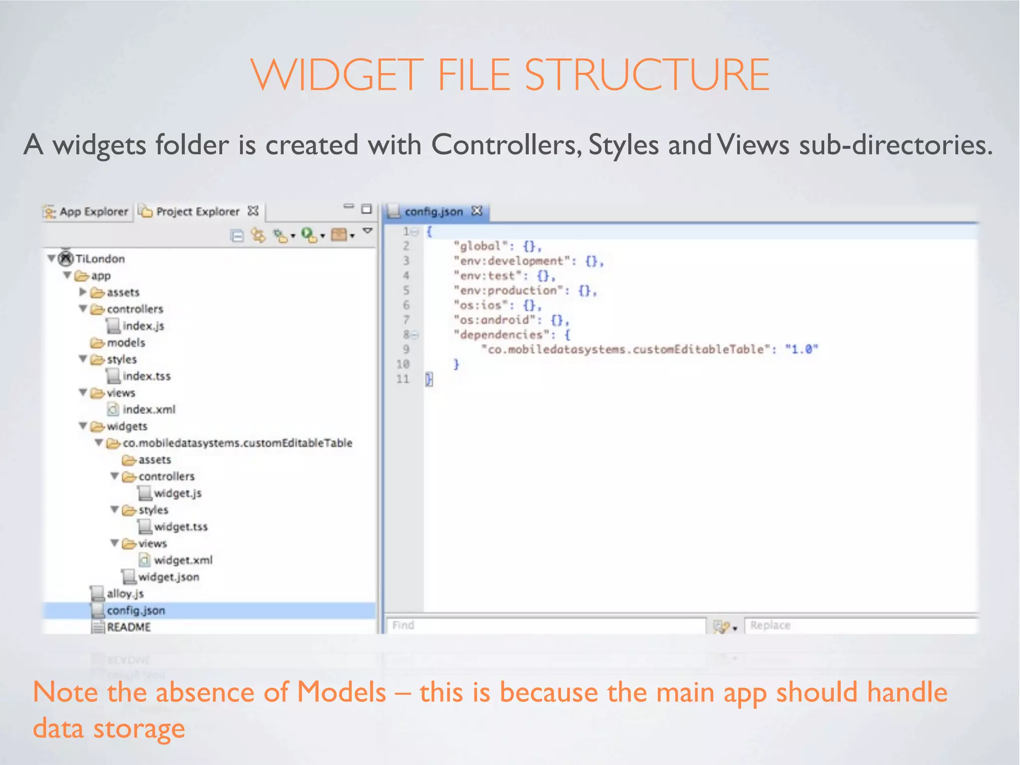Open the Project Explorer view menu triangle

[x=368, y=231]
